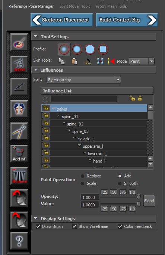The image size is (165, 255).
Task: Select the lowerarm_l influence
Action: pyautogui.click(x=98, y=154)
